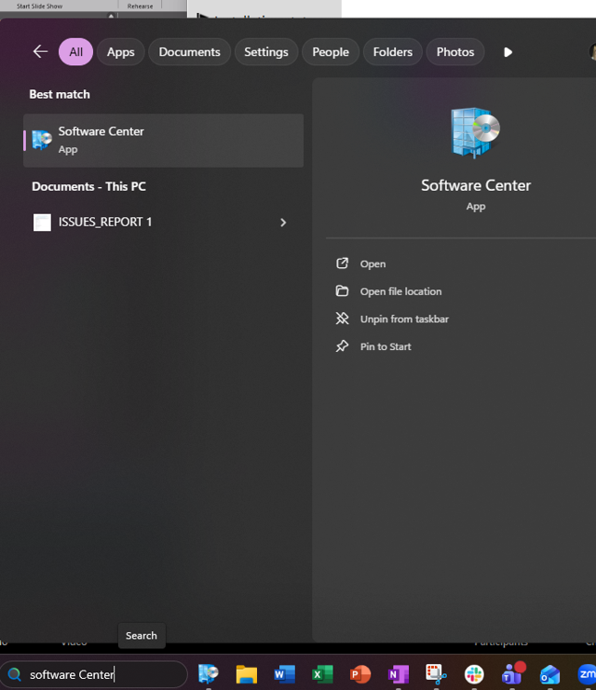Click the magnifier icon in search box
This screenshot has height=690, width=596.
pos(15,674)
